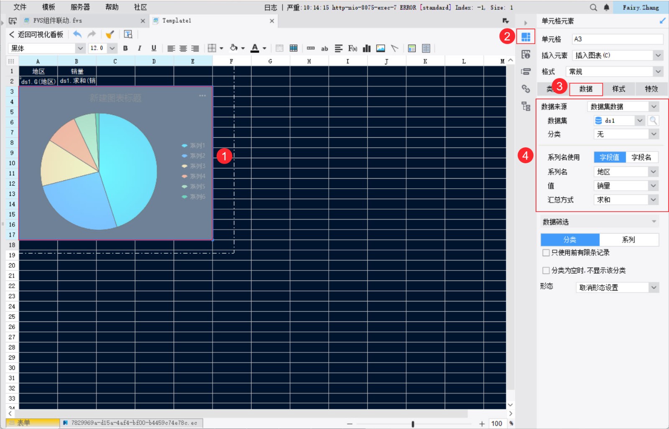Open the 数据集 ds1 dropdown

(640, 121)
